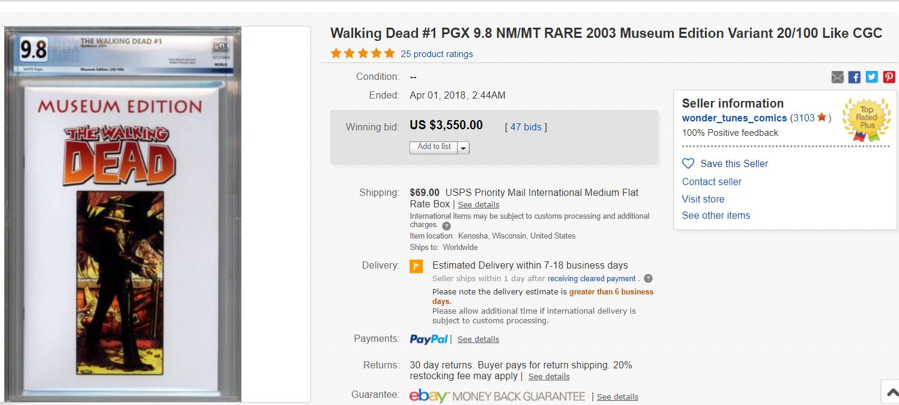899x405 pixels.
Task: View the 47 bids history
Action: tap(525, 127)
